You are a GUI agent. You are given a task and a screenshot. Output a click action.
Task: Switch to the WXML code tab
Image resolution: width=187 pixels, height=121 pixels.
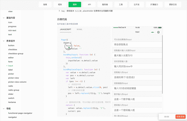tap(79, 29)
